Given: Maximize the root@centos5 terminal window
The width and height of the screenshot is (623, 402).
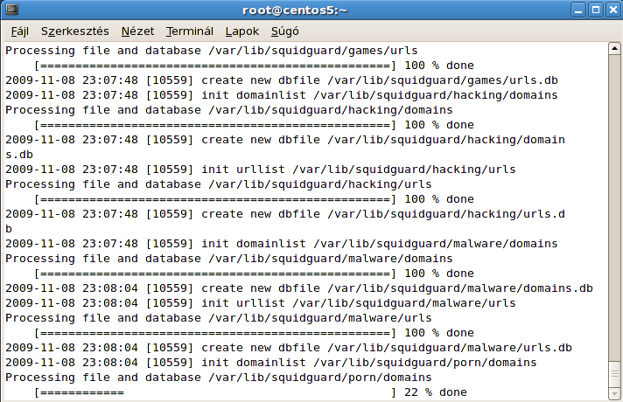Looking at the screenshot, I should click(595, 10).
